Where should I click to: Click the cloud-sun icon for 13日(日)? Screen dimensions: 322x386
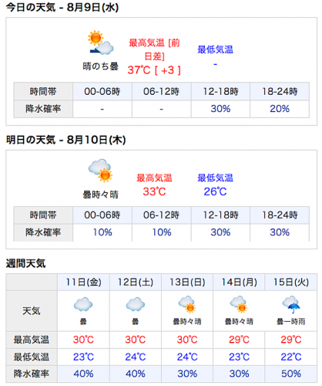point(187,304)
